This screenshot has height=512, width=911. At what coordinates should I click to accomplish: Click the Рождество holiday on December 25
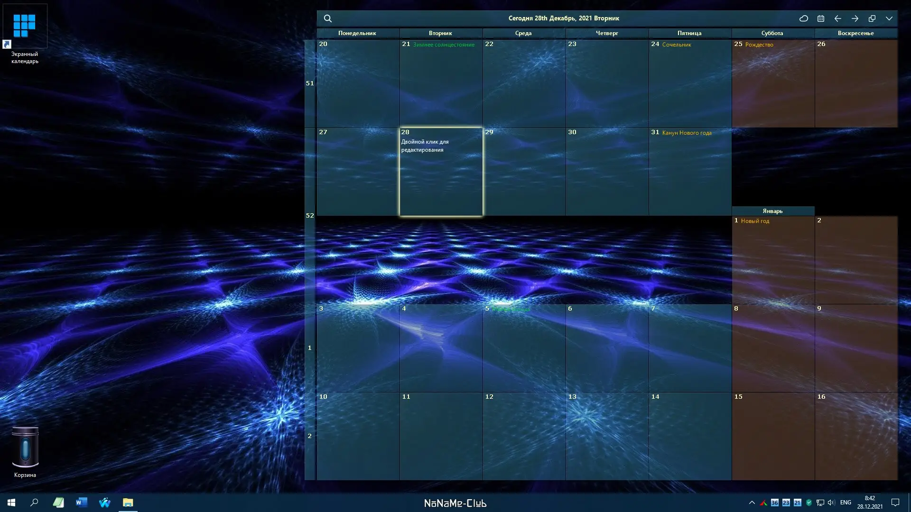(759, 45)
